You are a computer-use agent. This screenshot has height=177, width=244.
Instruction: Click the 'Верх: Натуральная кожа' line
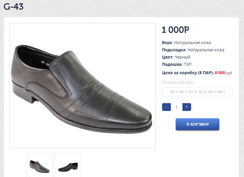[186, 43]
